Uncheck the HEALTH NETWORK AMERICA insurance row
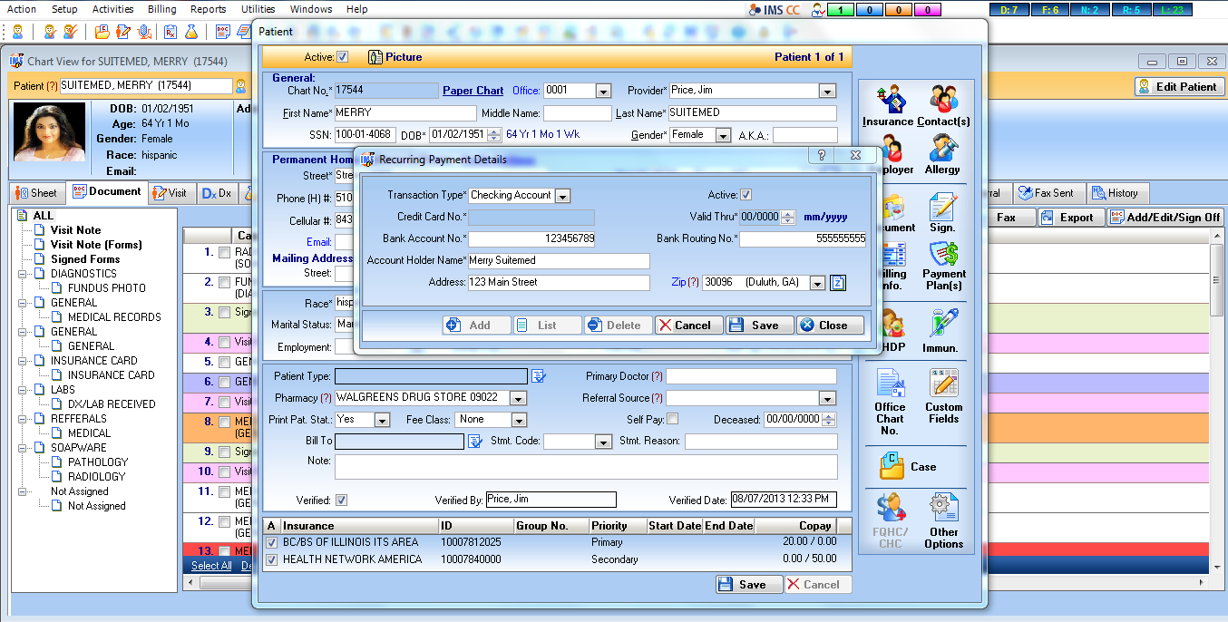1228x622 pixels. pos(272,559)
